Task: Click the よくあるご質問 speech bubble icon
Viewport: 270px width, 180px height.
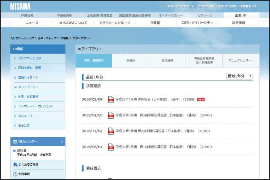Action: coord(15,165)
